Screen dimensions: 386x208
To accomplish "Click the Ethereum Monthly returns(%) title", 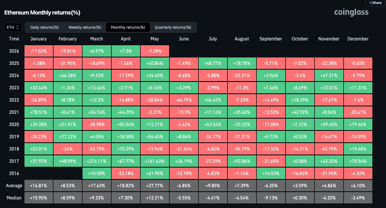I will (x=42, y=13).
